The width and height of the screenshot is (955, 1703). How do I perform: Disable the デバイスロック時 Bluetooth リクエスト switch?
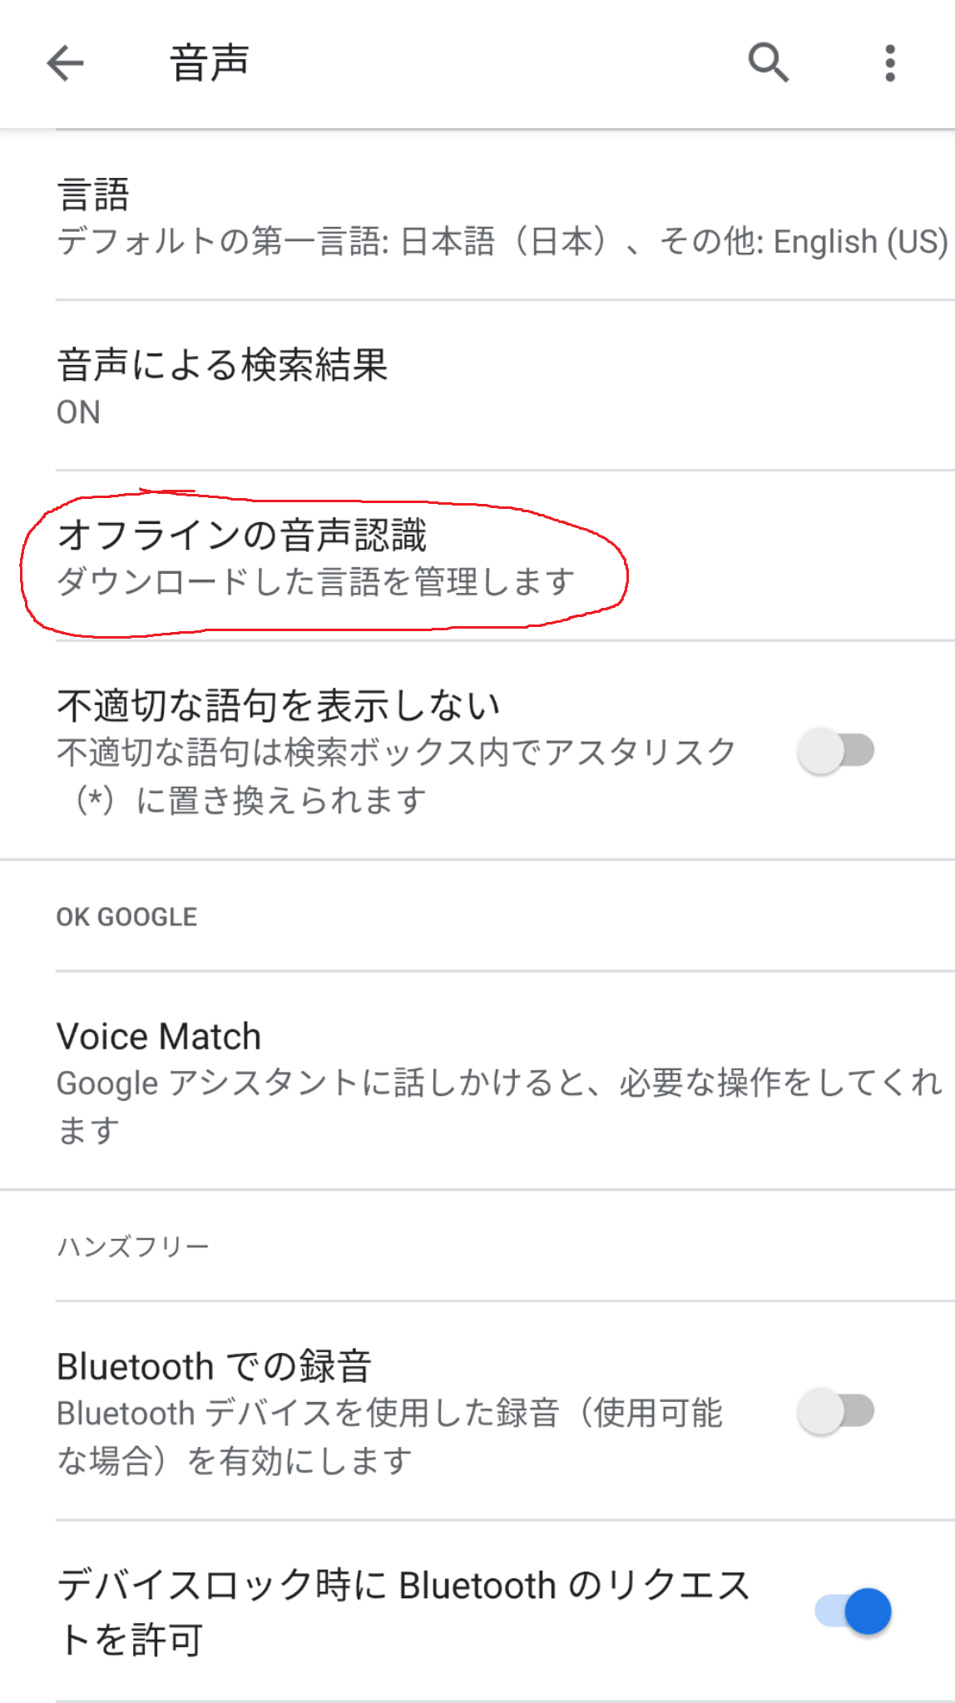point(854,1612)
